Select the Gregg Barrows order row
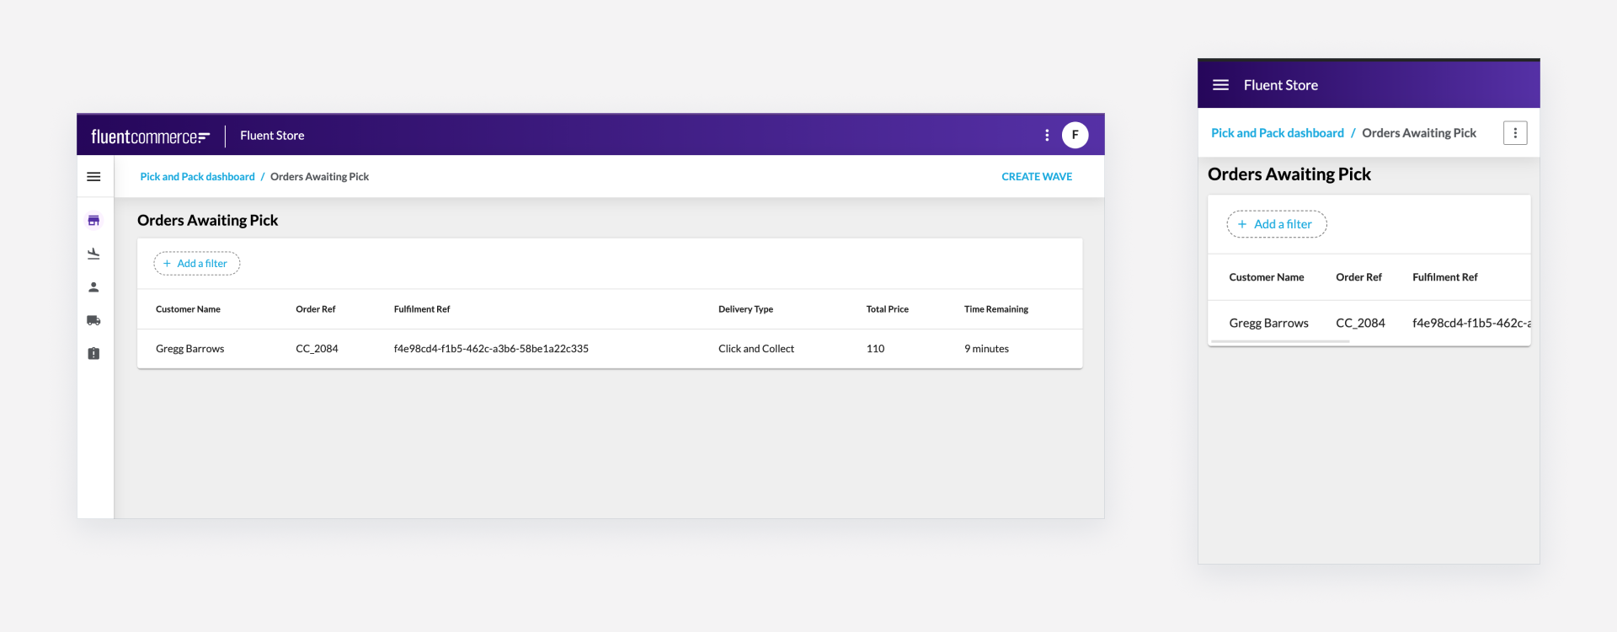The height and width of the screenshot is (632, 1617). pos(609,349)
